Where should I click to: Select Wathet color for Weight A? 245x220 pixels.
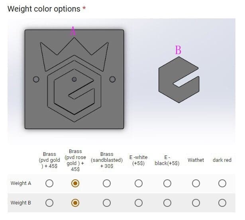[196, 183]
